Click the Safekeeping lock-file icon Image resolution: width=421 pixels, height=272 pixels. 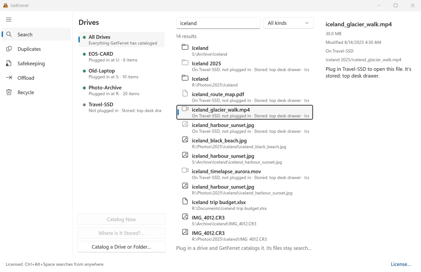pos(9,63)
